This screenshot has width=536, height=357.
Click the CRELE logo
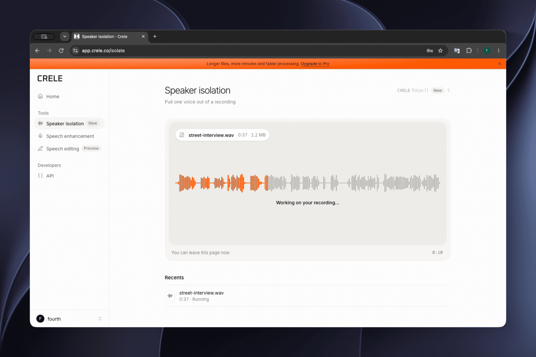point(50,78)
